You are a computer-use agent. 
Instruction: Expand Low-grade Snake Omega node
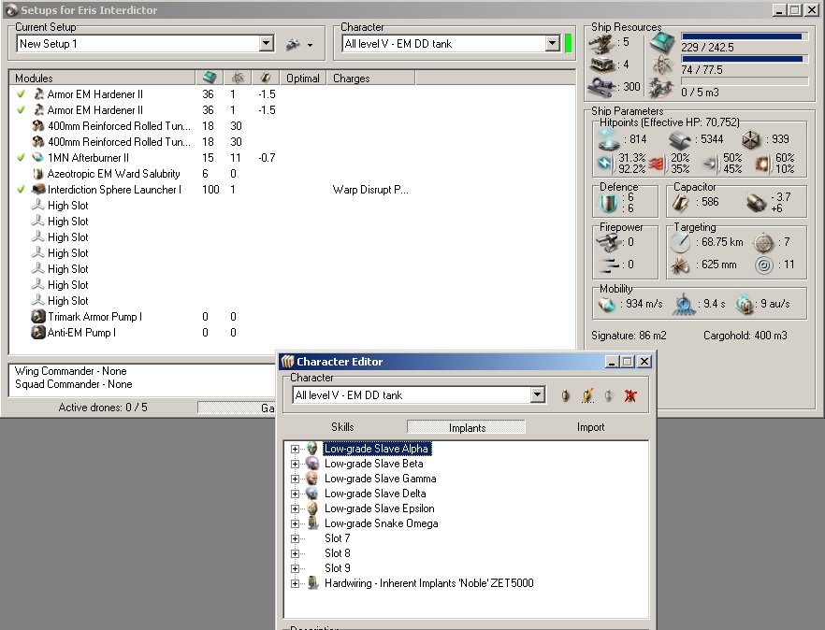tap(295, 523)
